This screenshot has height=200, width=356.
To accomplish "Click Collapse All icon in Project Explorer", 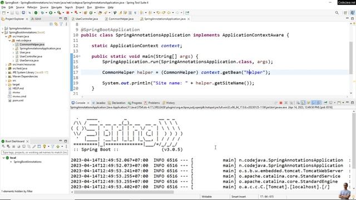I will 51,24.
